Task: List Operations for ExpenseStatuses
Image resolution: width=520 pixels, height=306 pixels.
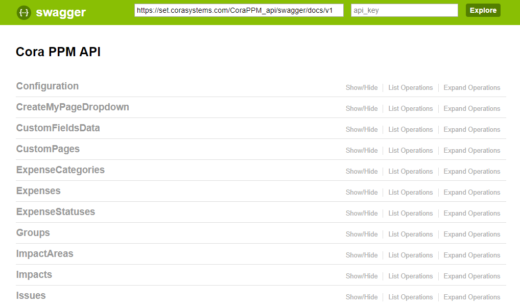Action: click(411, 213)
